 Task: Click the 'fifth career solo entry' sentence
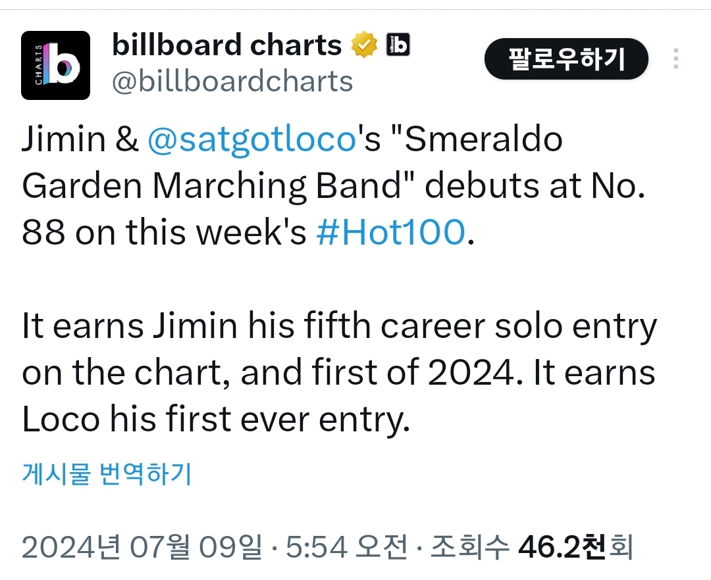point(480,326)
